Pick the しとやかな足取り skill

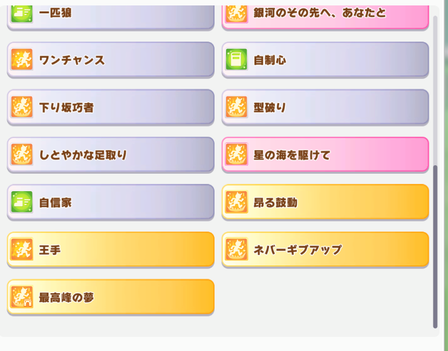coord(111,154)
